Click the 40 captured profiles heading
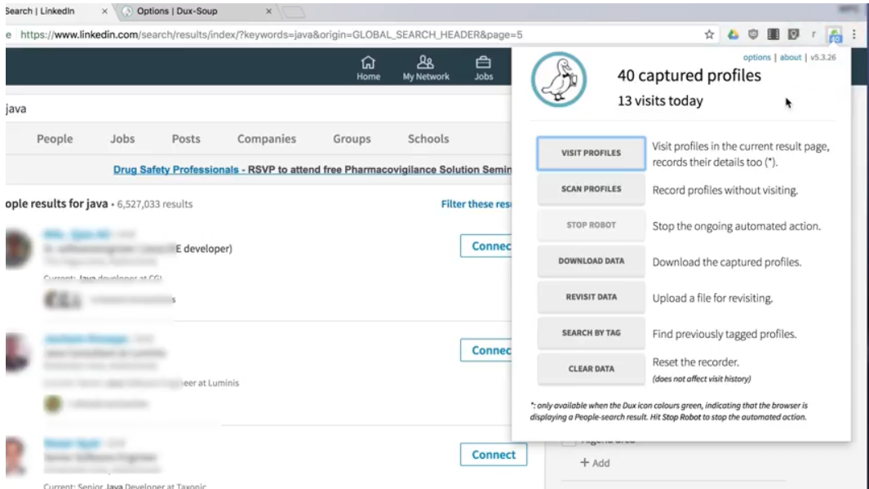Screen dimensions: 869x489 pyautogui.click(x=689, y=75)
